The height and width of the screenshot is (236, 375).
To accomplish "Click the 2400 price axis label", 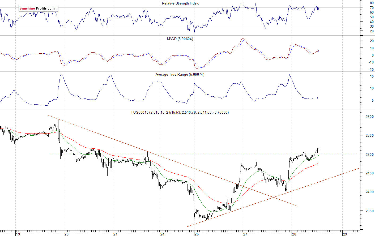I will coord(370,192).
